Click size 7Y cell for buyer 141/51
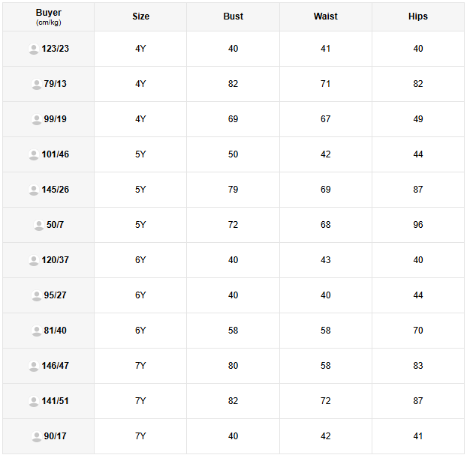 [x=140, y=401]
